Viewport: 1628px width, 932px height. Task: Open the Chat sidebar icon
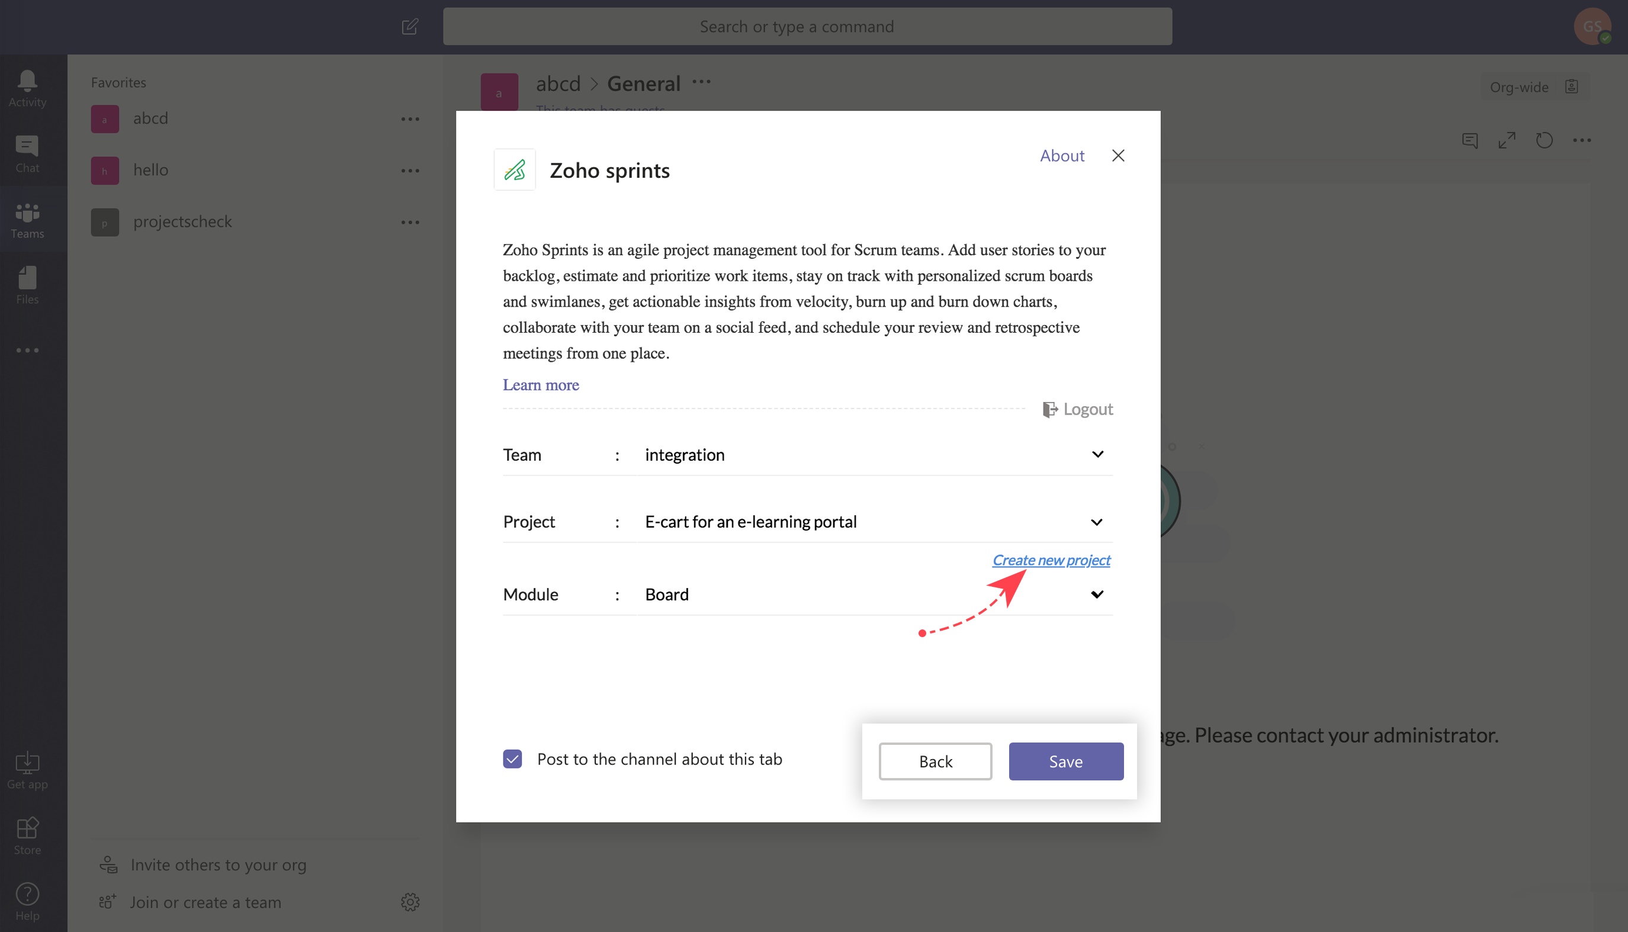tap(27, 147)
